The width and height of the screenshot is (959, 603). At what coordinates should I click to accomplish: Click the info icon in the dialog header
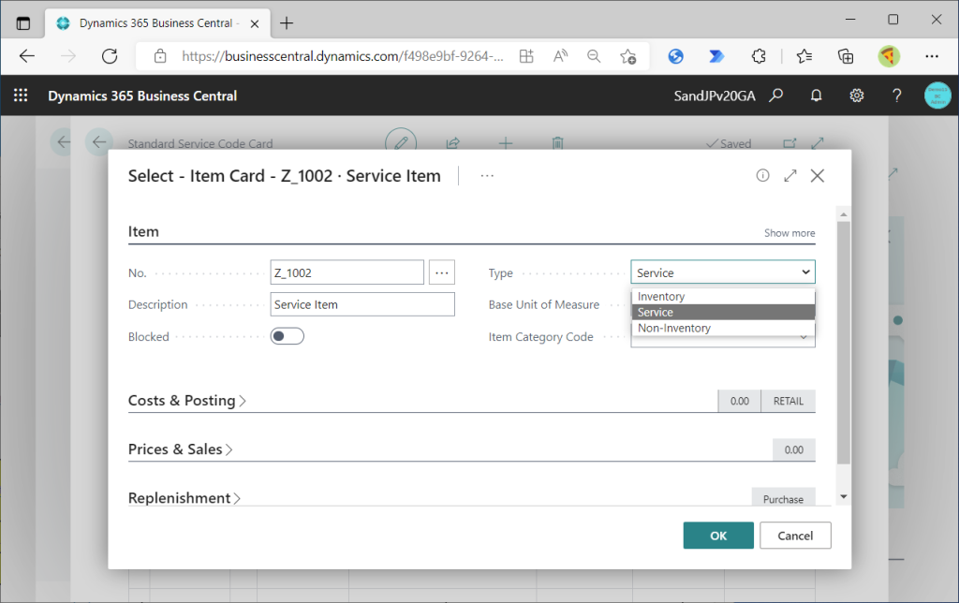(762, 175)
